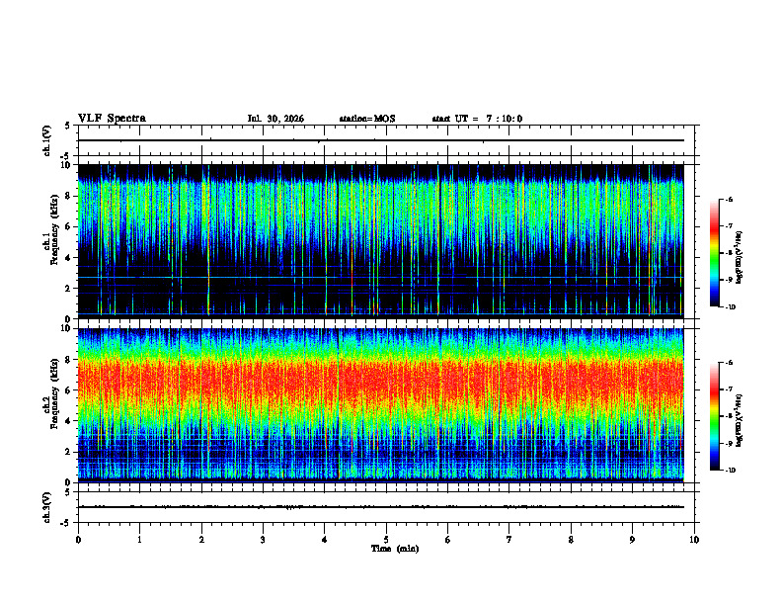Image resolution: width=782 pixels, height=605 pixels.
Task: Click the '-5' tick label of ch.3(V) panel
Action: [x=66, y=523]
